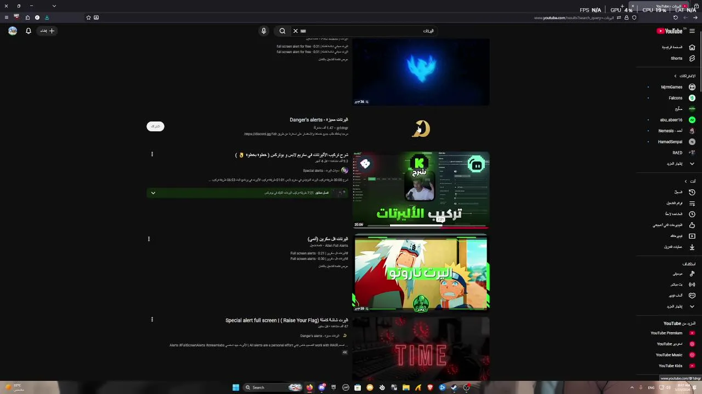Play the TIME alert video thumbnail
Screen dimensions: 702x394
(421, 349)
